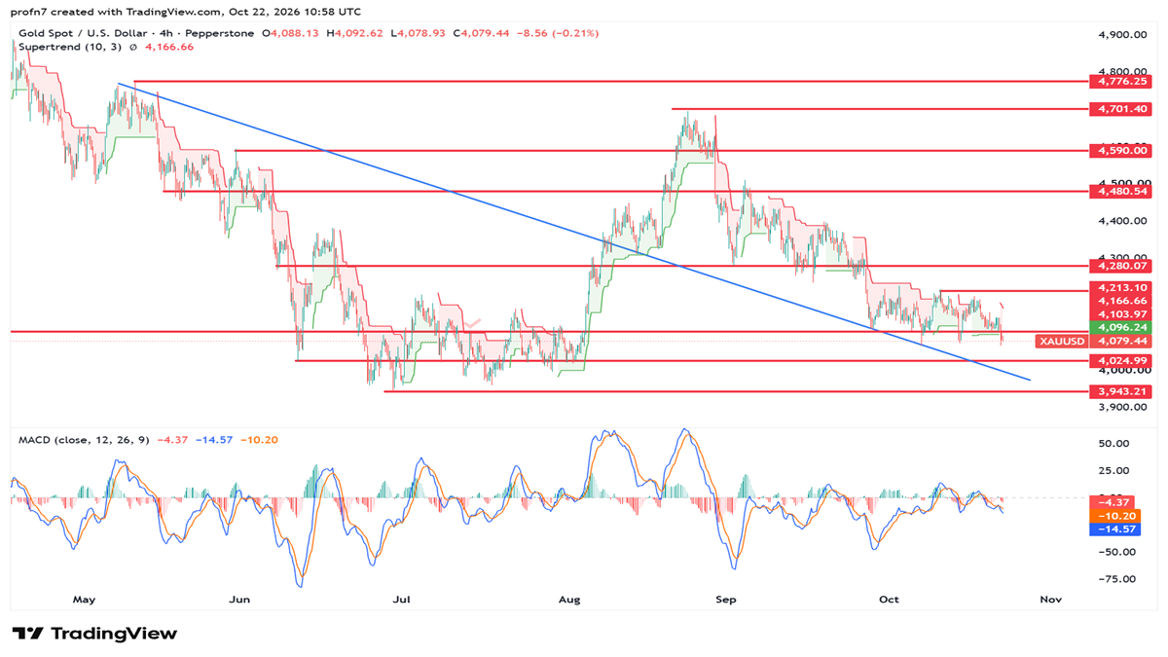This screenshot has width=1168, height=657.
Task: Click the XAUUSD symbol tag on the price scale
Action: pyautogui.click(x=1062, y=342)
